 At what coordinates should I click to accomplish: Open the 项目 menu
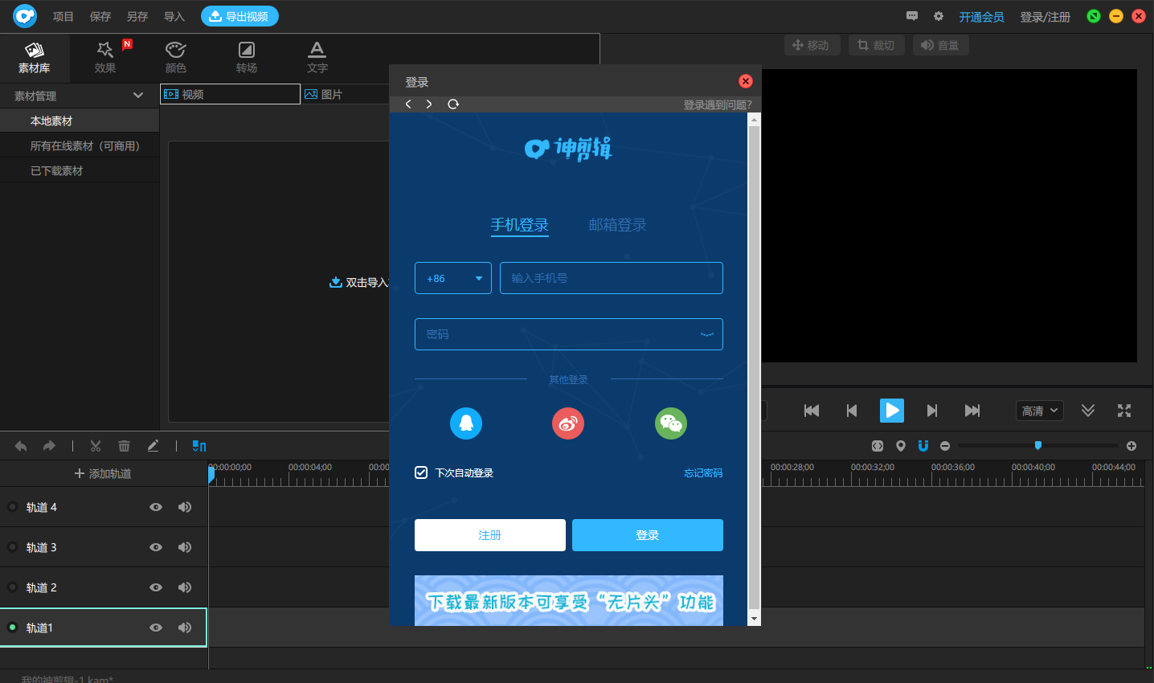pos(63,16)
